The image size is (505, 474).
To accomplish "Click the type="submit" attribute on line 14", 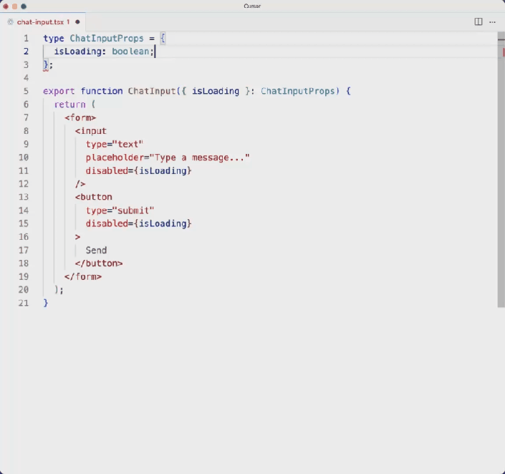I will click(120, 211).
